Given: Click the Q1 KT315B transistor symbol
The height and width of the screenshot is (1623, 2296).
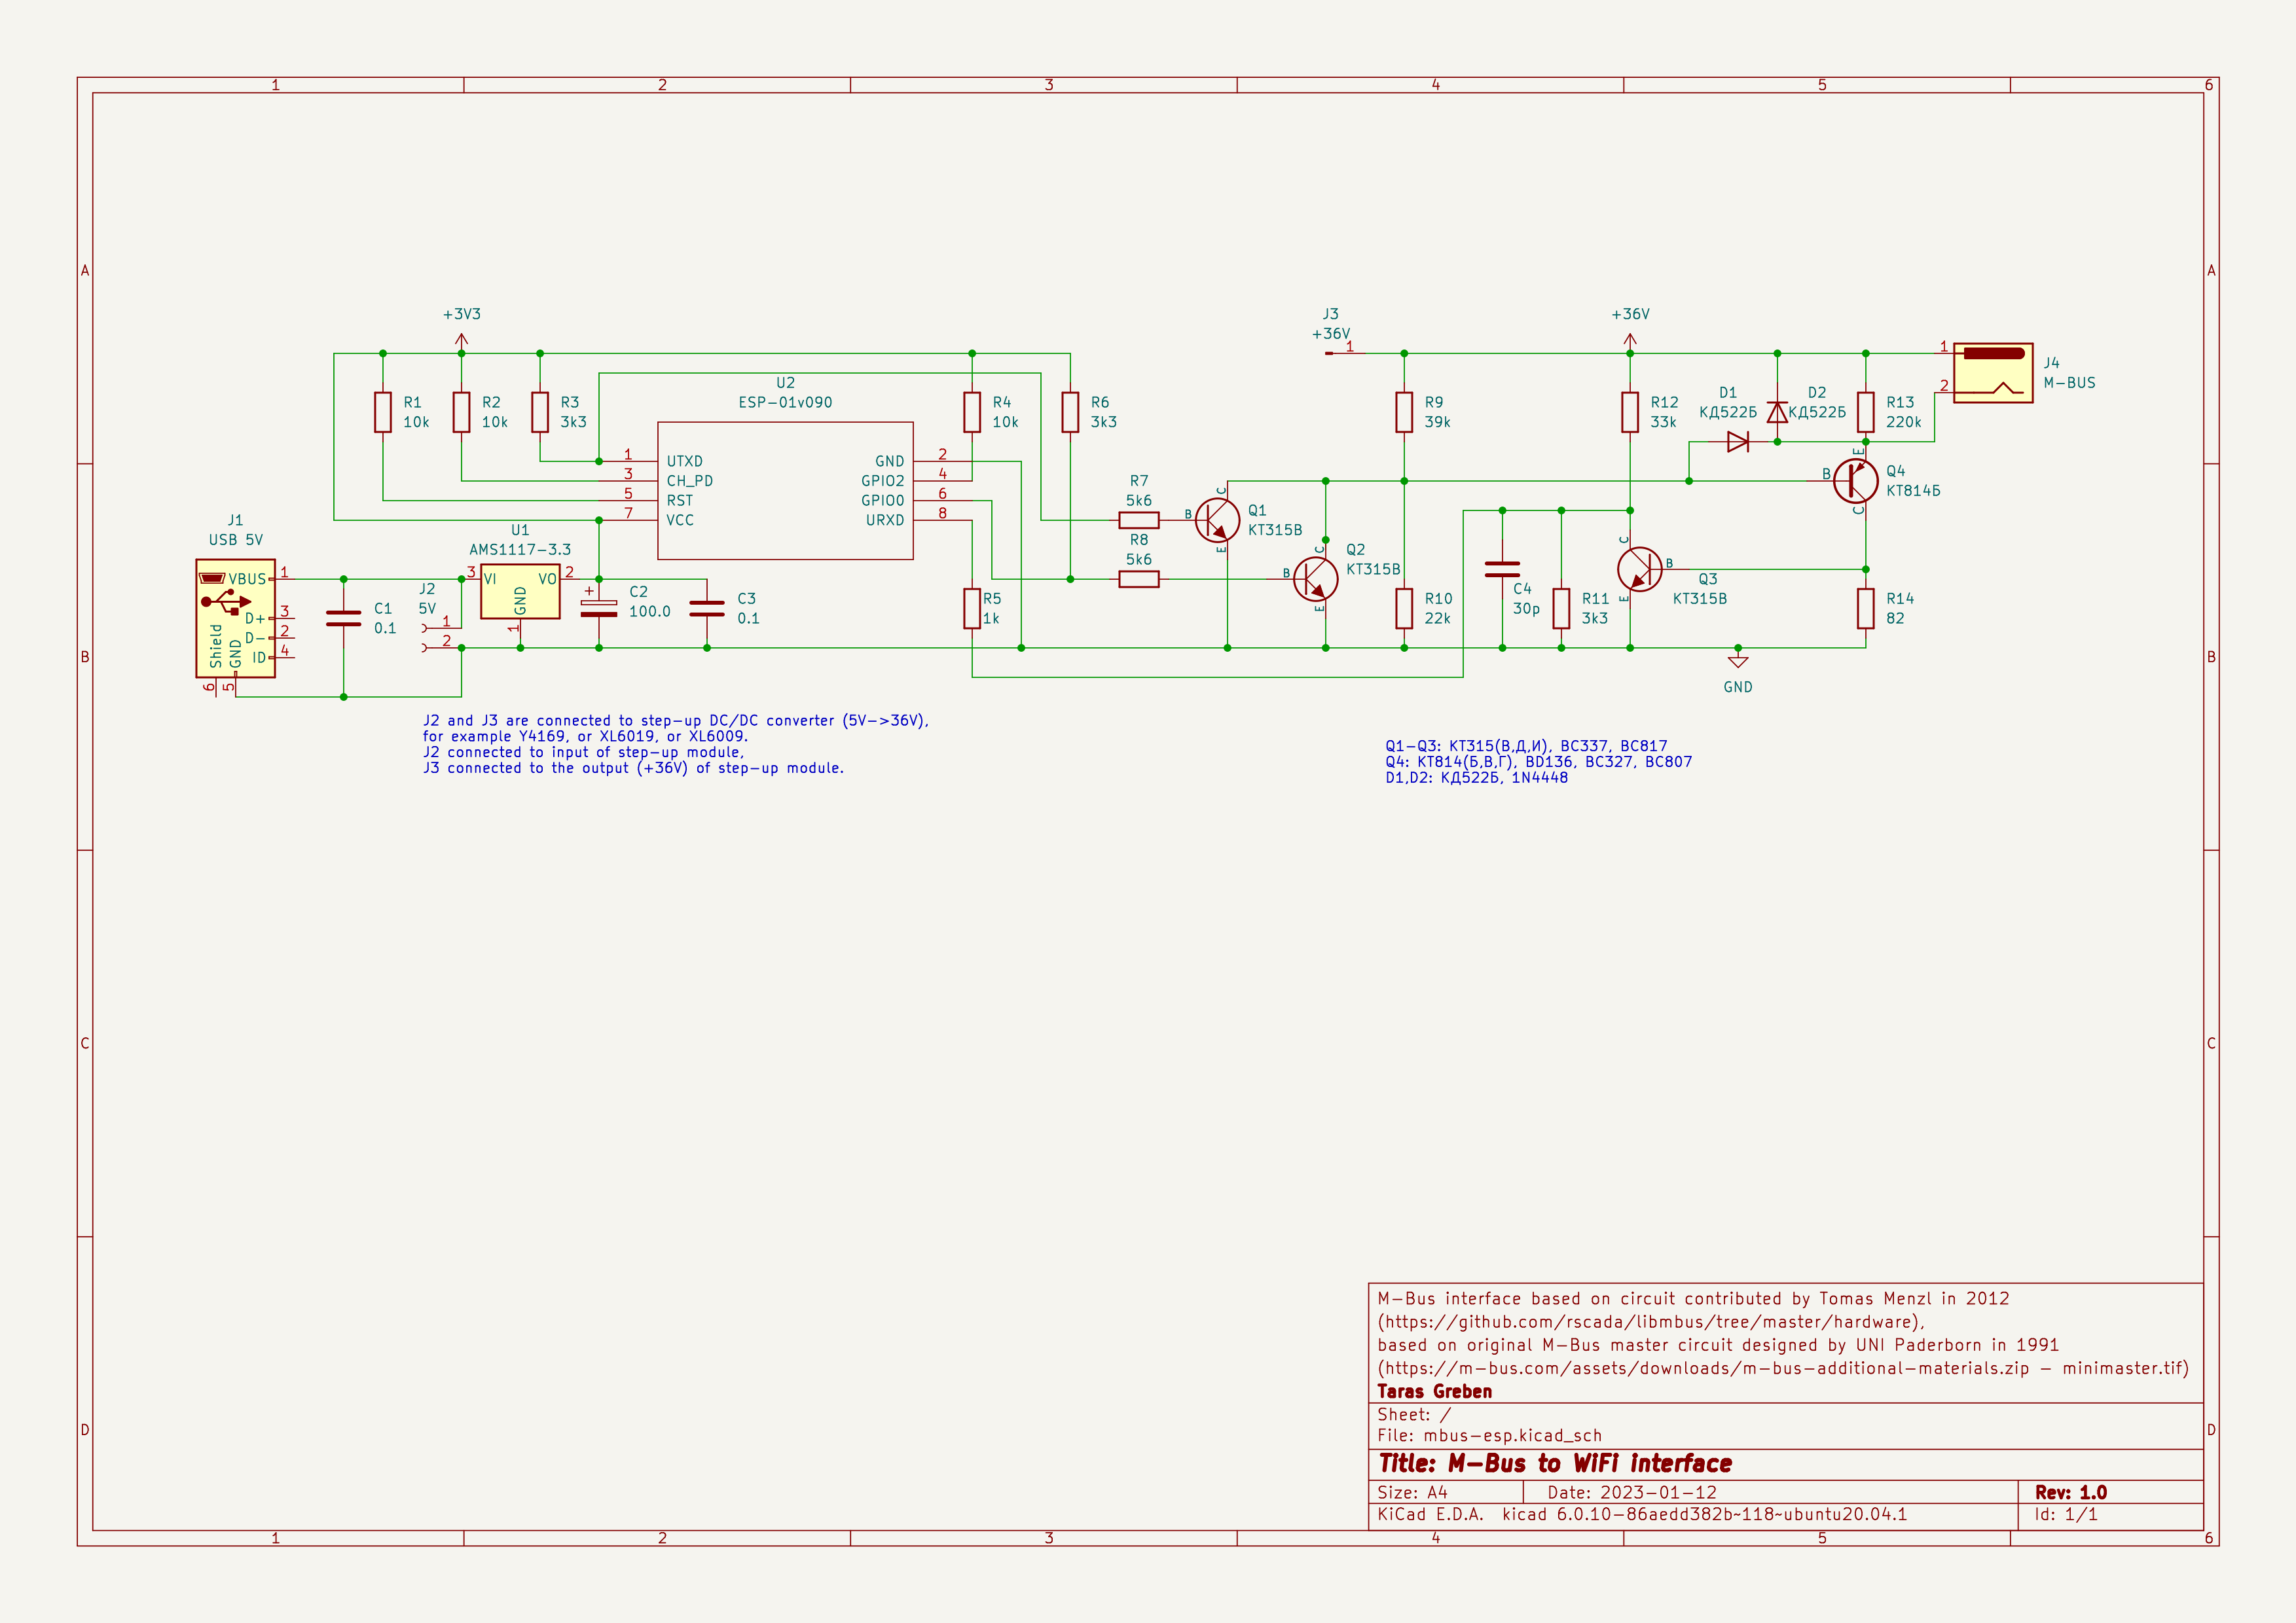Looking at the screenshot, I should [x=1217, y=520].
